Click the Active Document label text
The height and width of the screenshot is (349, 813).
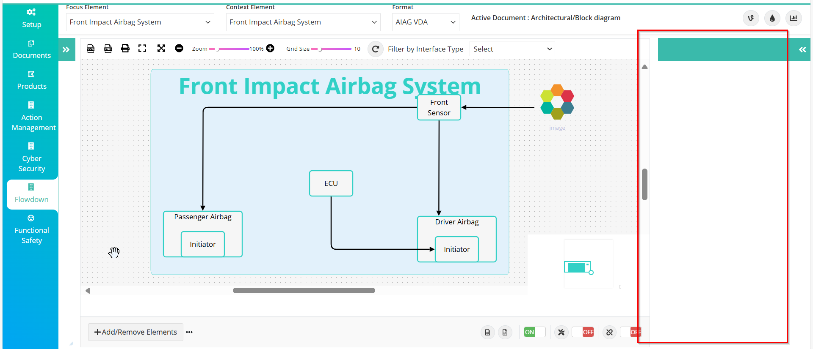[546, 18]
